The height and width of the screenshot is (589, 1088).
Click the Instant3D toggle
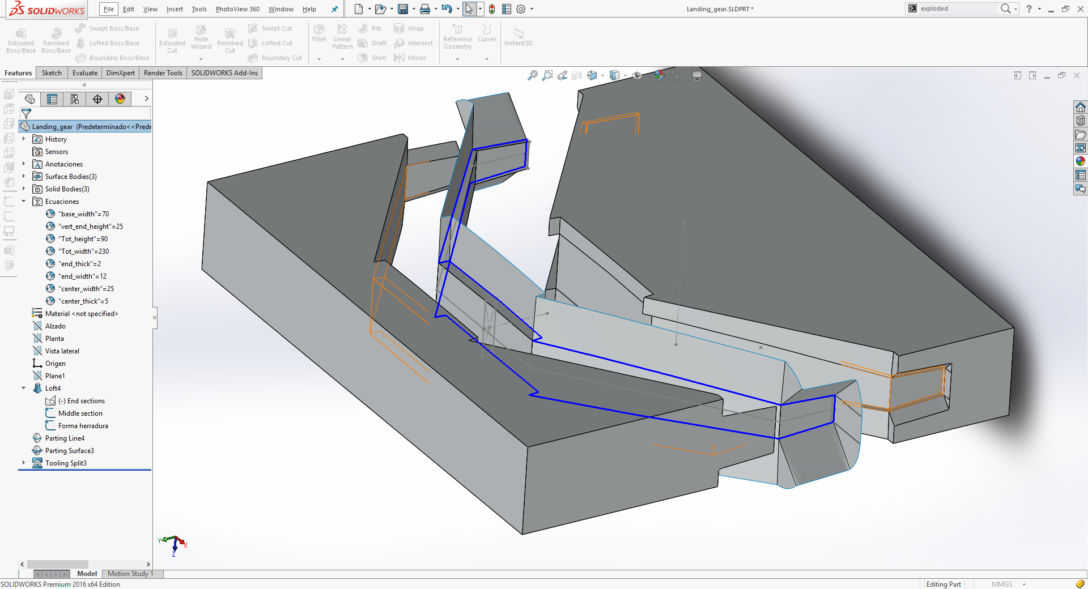[518, 37]
